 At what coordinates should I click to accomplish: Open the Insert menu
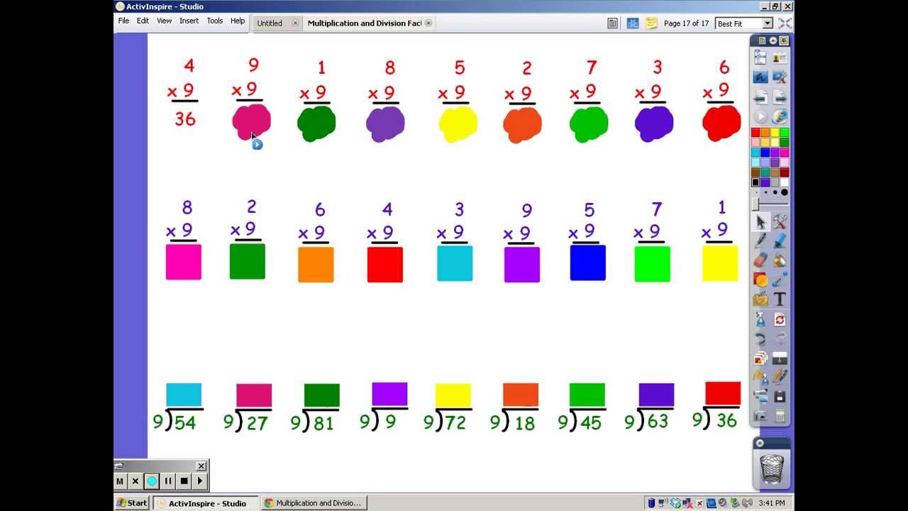[189, 21]
